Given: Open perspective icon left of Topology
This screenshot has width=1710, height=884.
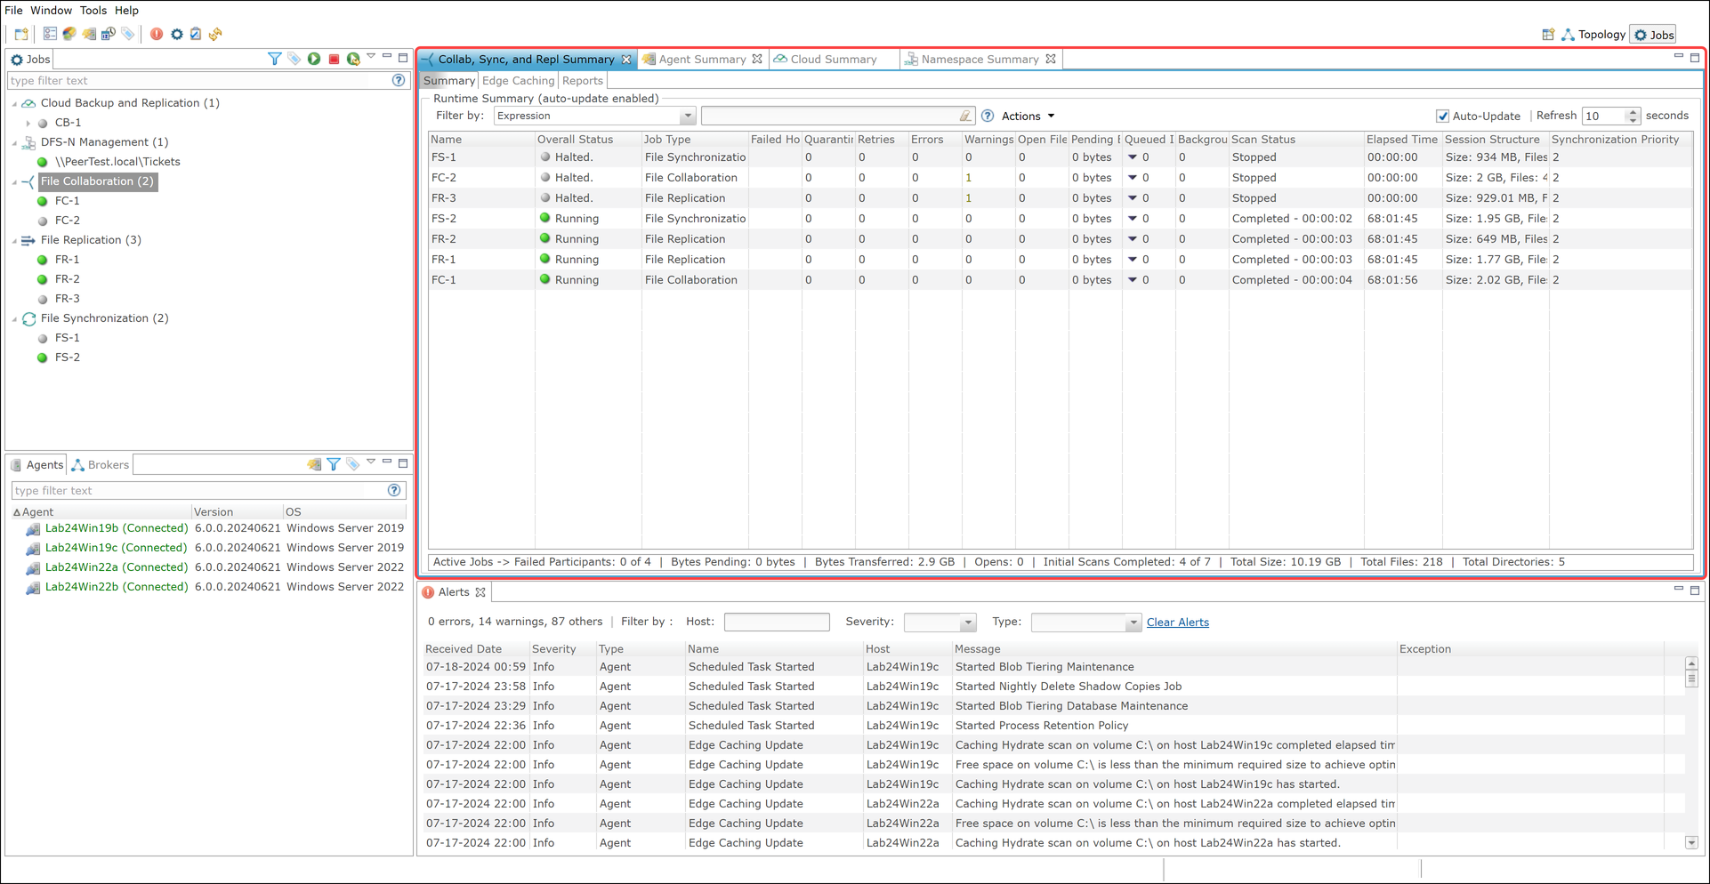Looking at the screenshot, I should click(1548, 35).
